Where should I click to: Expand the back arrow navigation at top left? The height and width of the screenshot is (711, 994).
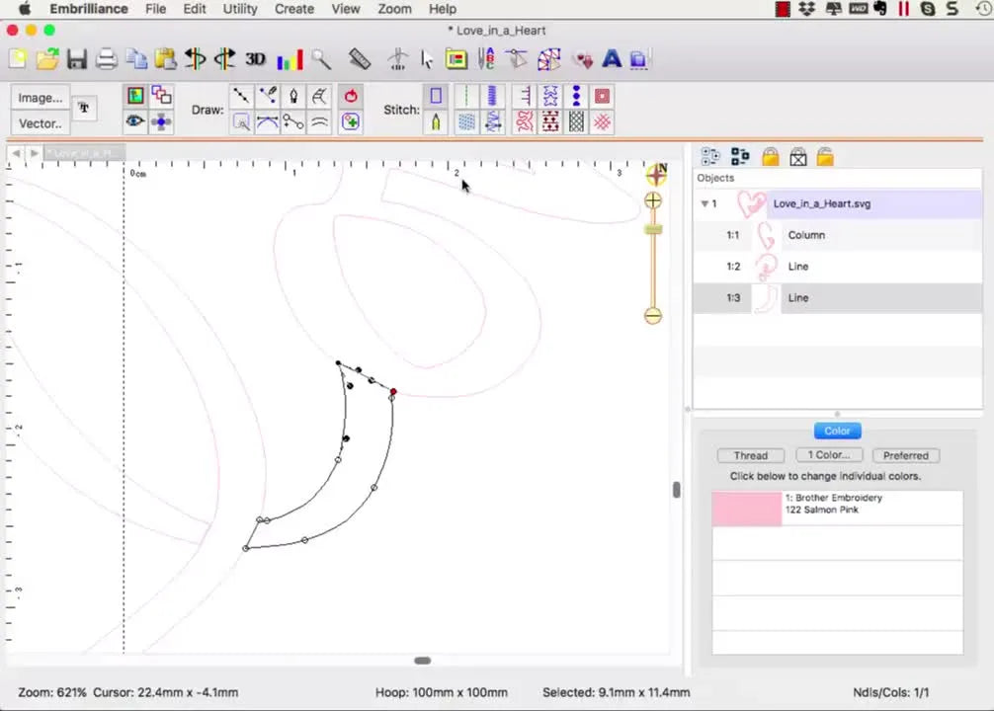point(16,152)
